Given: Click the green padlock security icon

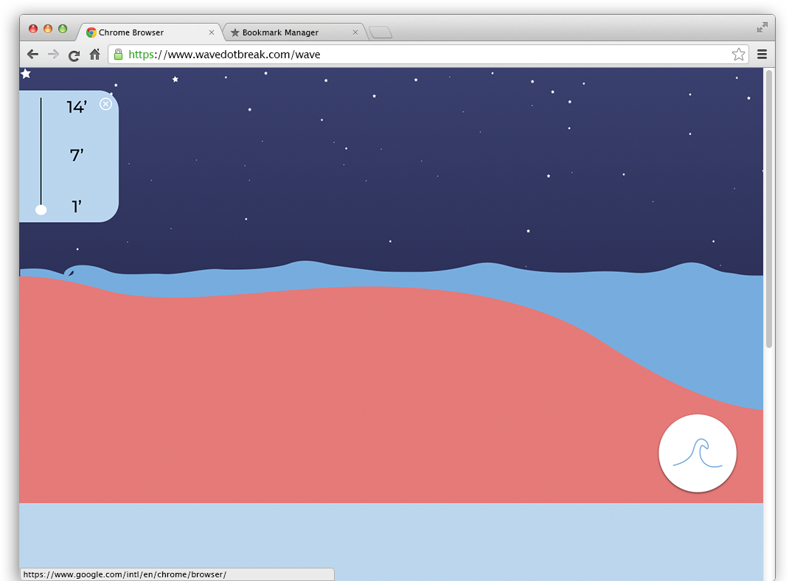Looking at the screenshot, I should pos(118,55).
